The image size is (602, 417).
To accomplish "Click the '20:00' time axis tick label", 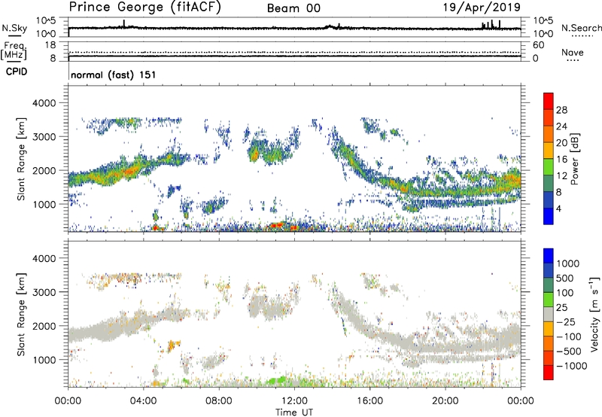I will [x=445, y=401].
